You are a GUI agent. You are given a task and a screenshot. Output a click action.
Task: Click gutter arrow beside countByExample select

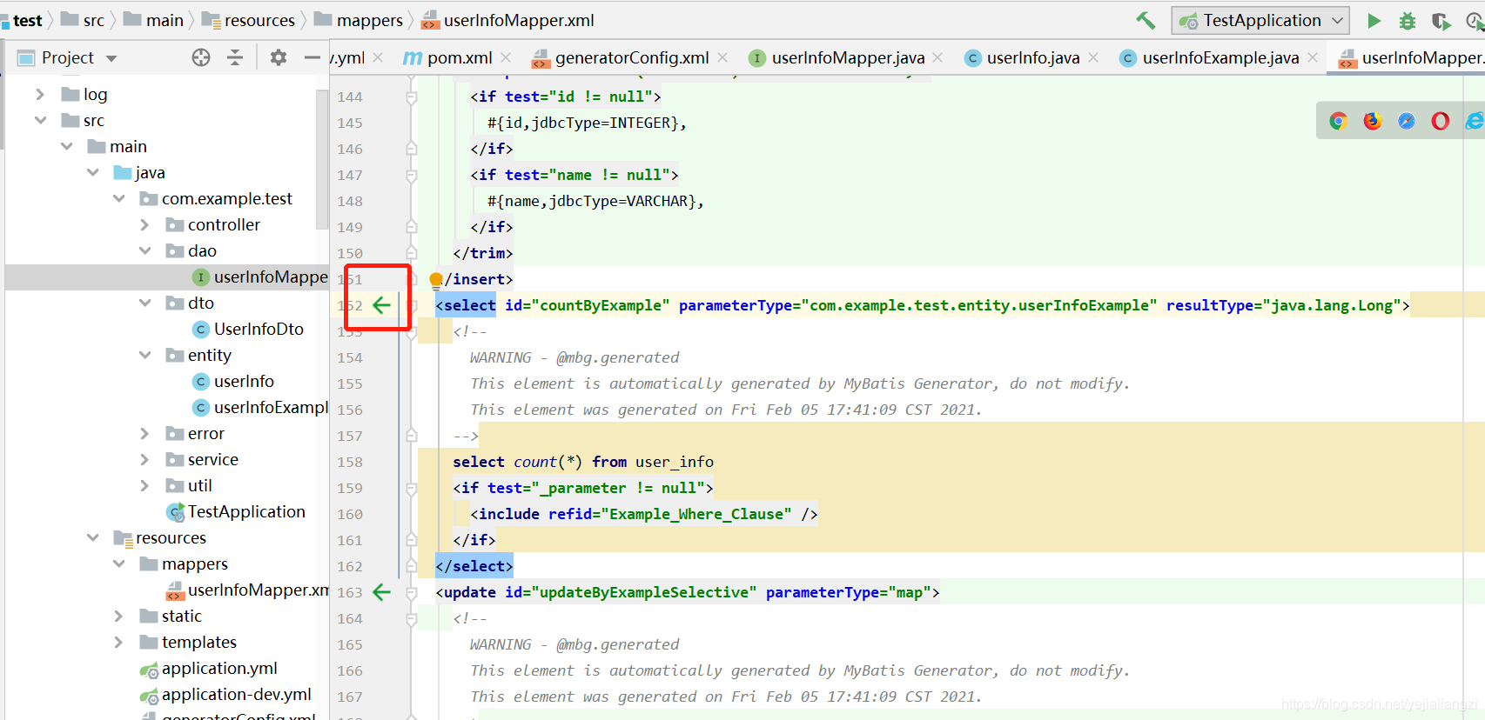coord(381,305)
